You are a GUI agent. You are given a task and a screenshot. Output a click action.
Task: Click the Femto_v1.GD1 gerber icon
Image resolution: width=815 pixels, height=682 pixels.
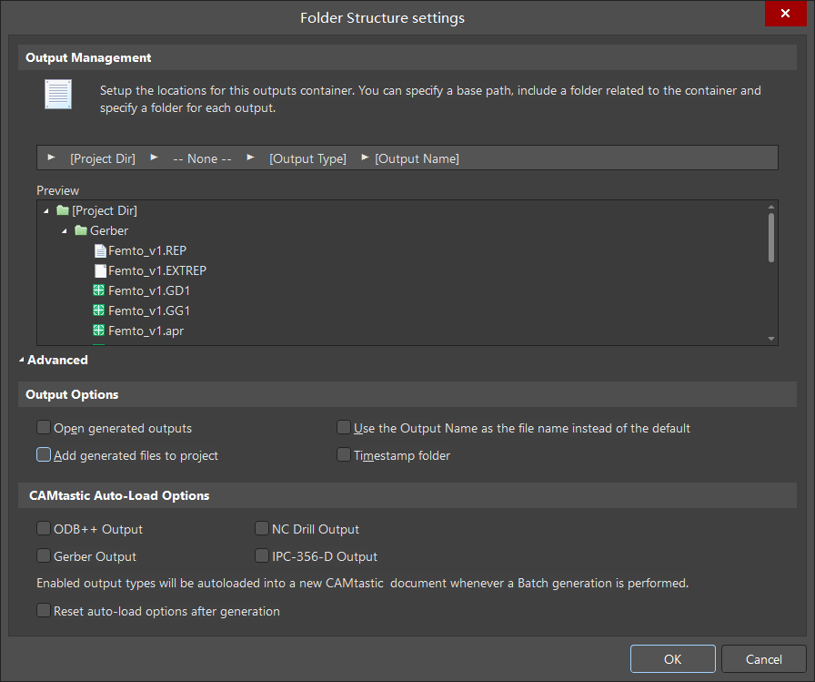click(x=99, y=290)
